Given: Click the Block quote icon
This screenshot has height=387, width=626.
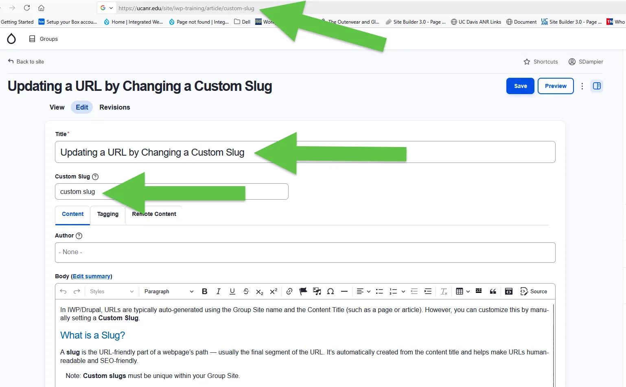Looking at the screenshot, I should point(493,291).
